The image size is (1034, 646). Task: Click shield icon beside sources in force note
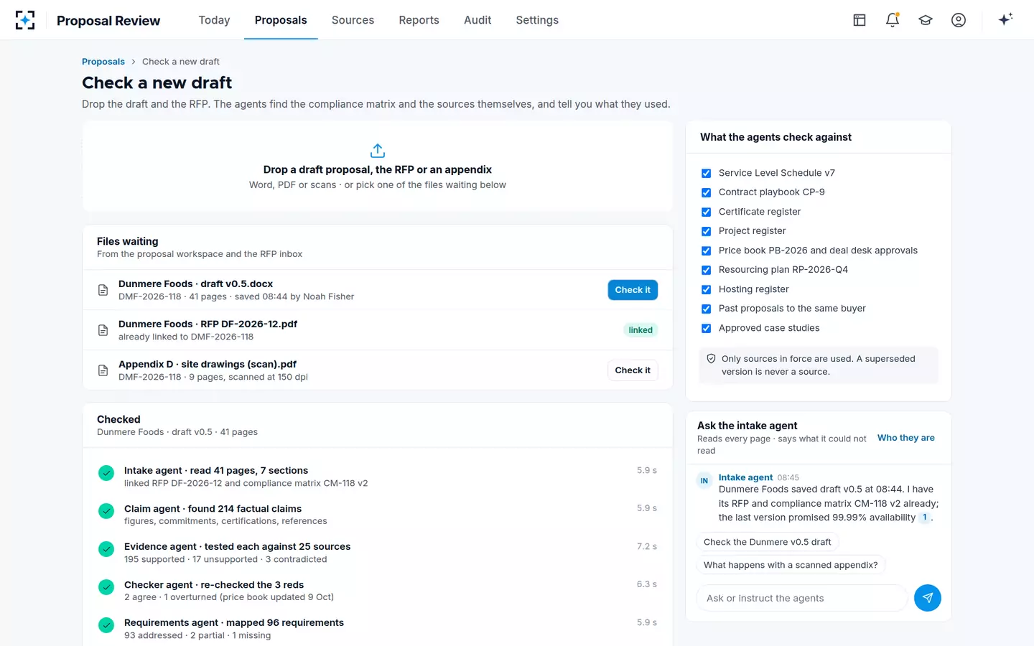point(711,359)
